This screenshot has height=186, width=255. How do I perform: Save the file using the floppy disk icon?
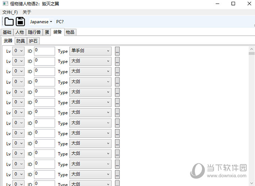20,22
